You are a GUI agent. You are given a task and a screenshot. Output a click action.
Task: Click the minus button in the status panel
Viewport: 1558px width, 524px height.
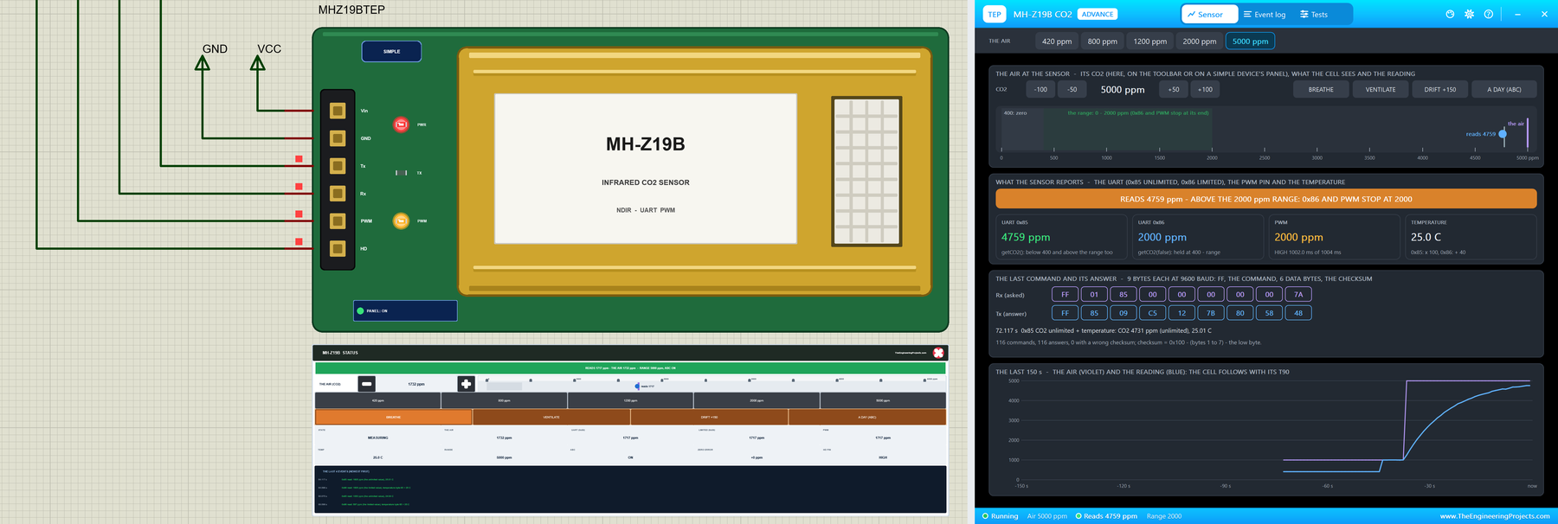tap(367, 384)
